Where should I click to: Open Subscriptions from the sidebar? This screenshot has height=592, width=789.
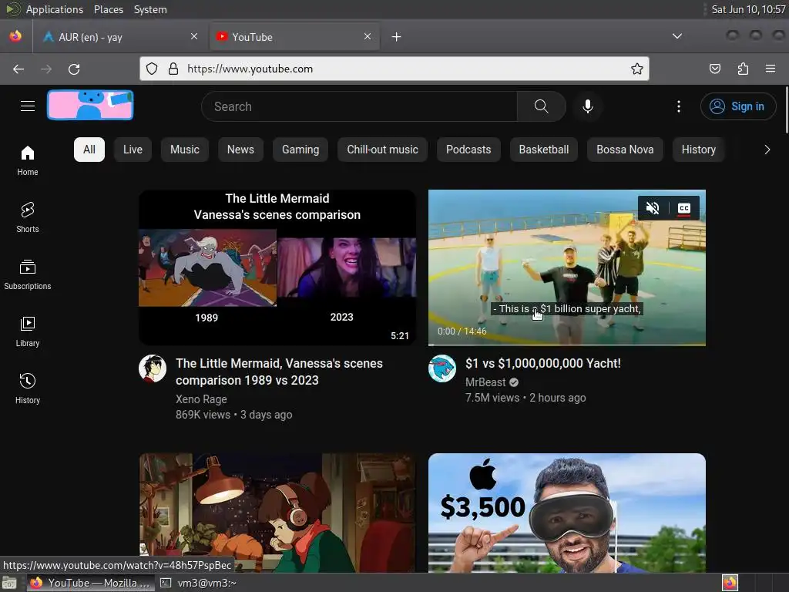28,274
